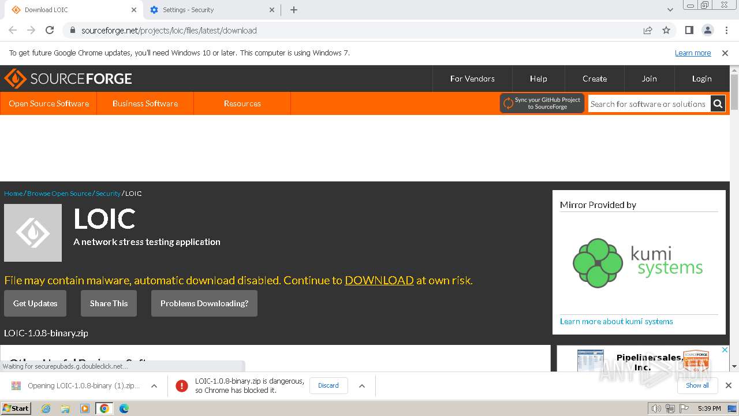Viewport: 739px width, 416px height.
Task: Dismiss the Chrome update notice
Action: pos(725,53)
